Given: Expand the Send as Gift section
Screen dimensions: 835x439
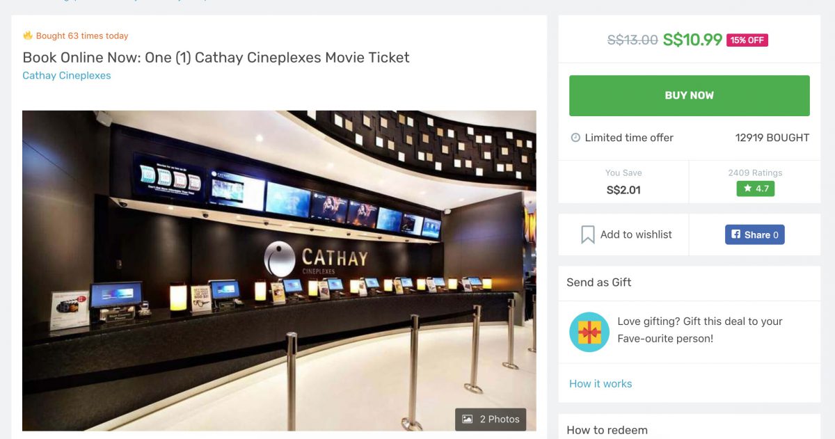Looking at the screenshot, I should [x=598, y=282].
